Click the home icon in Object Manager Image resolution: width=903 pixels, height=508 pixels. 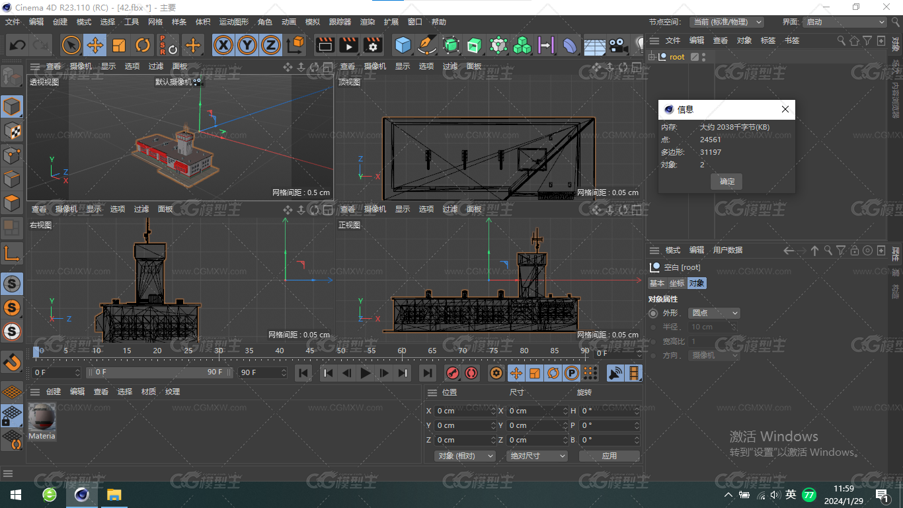click(x=854, y=40)
